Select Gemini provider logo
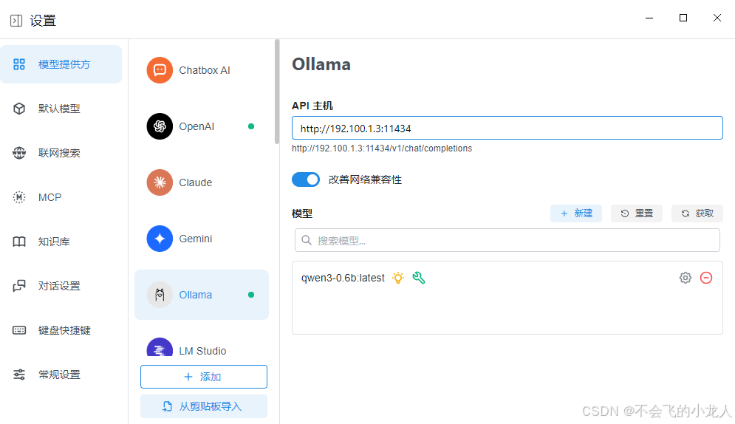Screen dimensions: 735x424 (160, 239)
